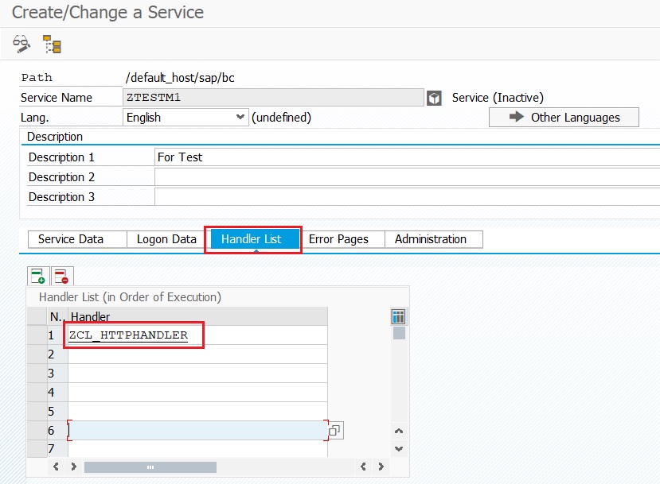
Task: Go to the Administration tab
Action: click(x=431, y=239)
